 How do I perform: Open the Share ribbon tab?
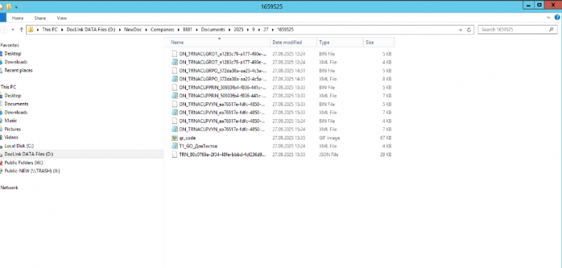click(x=40, y=18)
